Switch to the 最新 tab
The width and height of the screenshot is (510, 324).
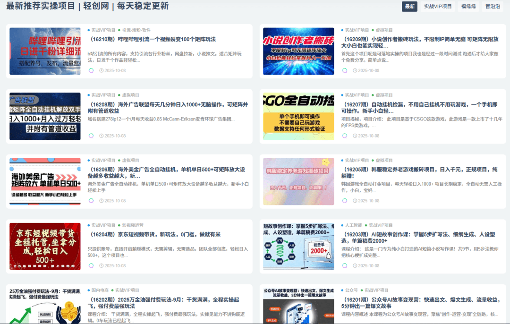[x=409, y=7]
